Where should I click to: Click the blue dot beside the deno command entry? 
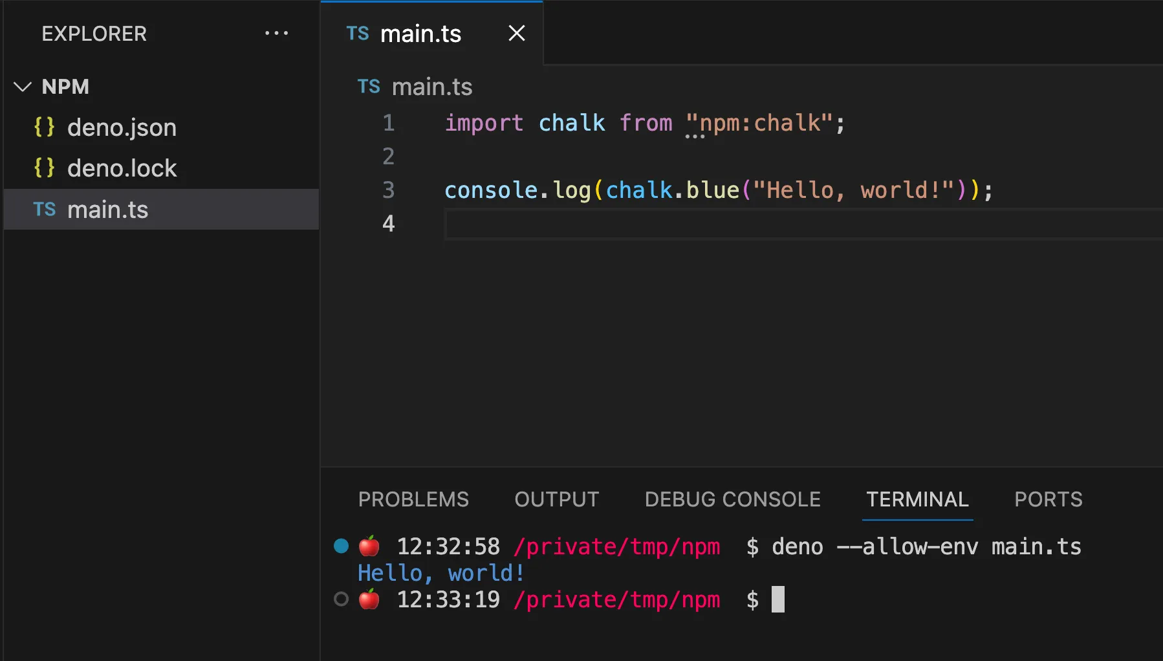point(341,547)
